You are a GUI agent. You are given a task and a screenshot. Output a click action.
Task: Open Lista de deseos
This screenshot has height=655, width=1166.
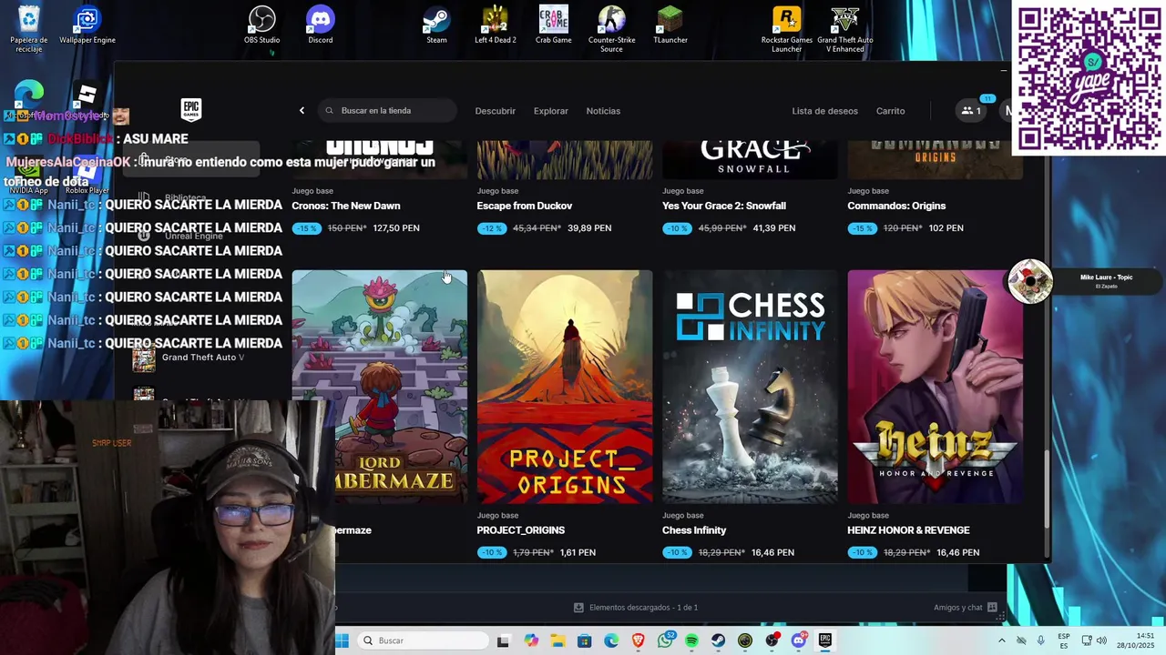pos(825,111)
